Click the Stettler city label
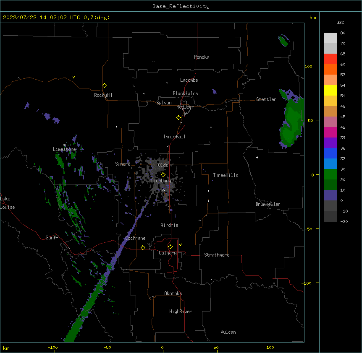Image resolution: width=362 pixels, height=353 pixels. pos(266,99)
